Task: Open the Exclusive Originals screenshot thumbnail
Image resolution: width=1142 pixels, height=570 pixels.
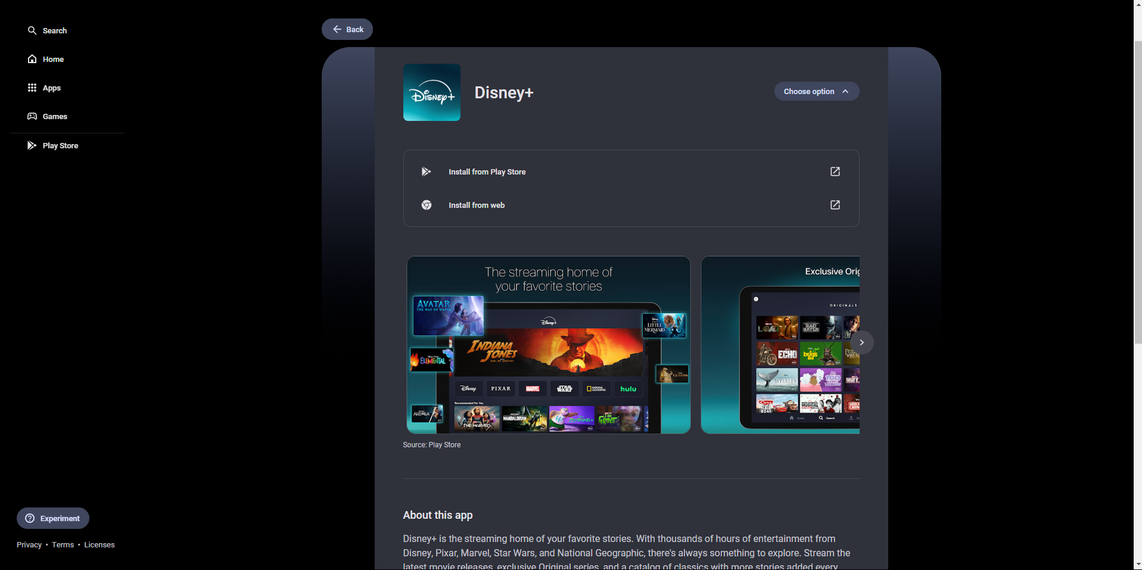Action: pos(780,345)
